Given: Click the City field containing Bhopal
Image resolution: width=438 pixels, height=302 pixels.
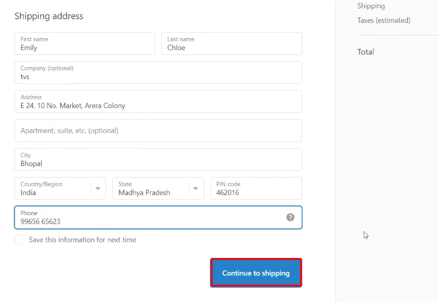Looking at the screenshot, I should click(159, 159).
